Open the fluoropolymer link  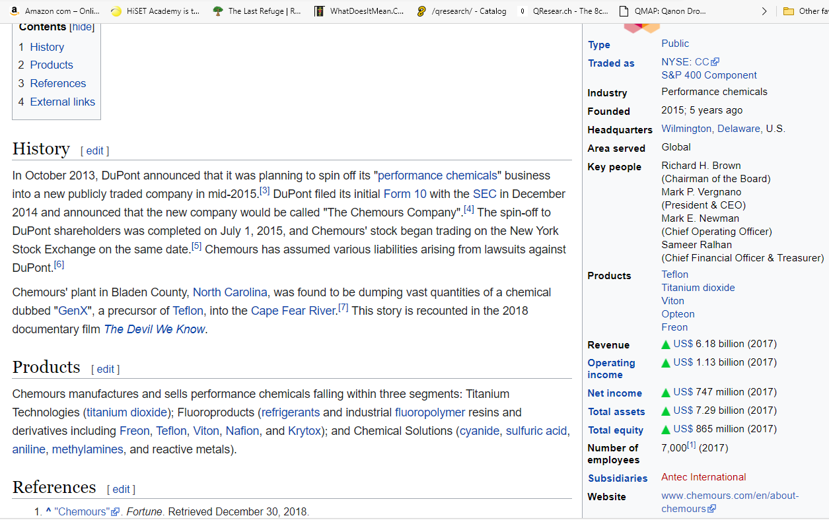click(x=430, y=412)
